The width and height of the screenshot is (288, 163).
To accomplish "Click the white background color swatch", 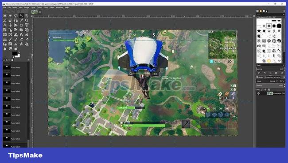I will pos(18,56).
